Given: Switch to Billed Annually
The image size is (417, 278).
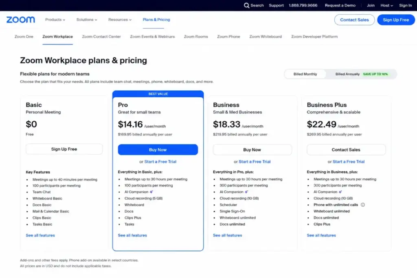Looking at the screenshot, I should pyautogui.click(x=347, y=74).
